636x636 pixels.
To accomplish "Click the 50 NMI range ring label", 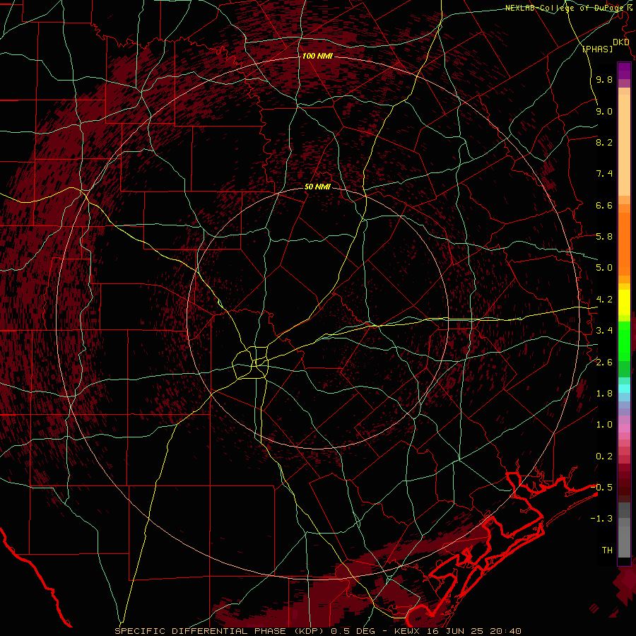I will [x=317, y=187].
